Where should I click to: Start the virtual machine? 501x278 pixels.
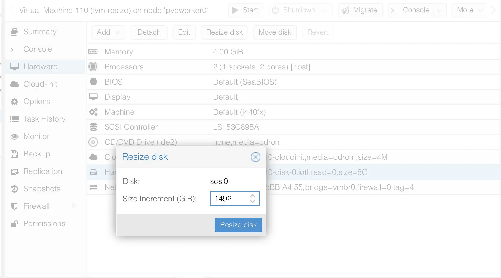point(245,10)
